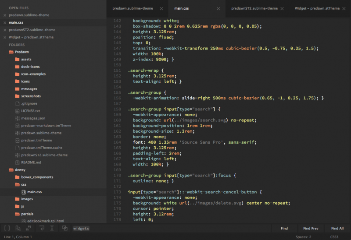
Task: Collapse the partials folder
Action: pos(17,214)
